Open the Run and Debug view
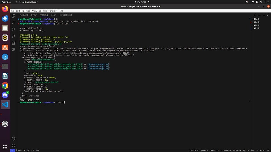Screen dimensions: 271x152 coord(13,36)
